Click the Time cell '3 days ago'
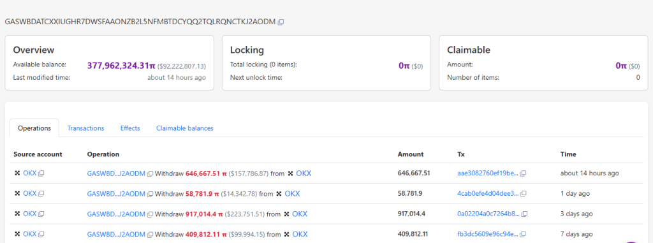This screenshot has width=653, height=243. pos(576,214)
